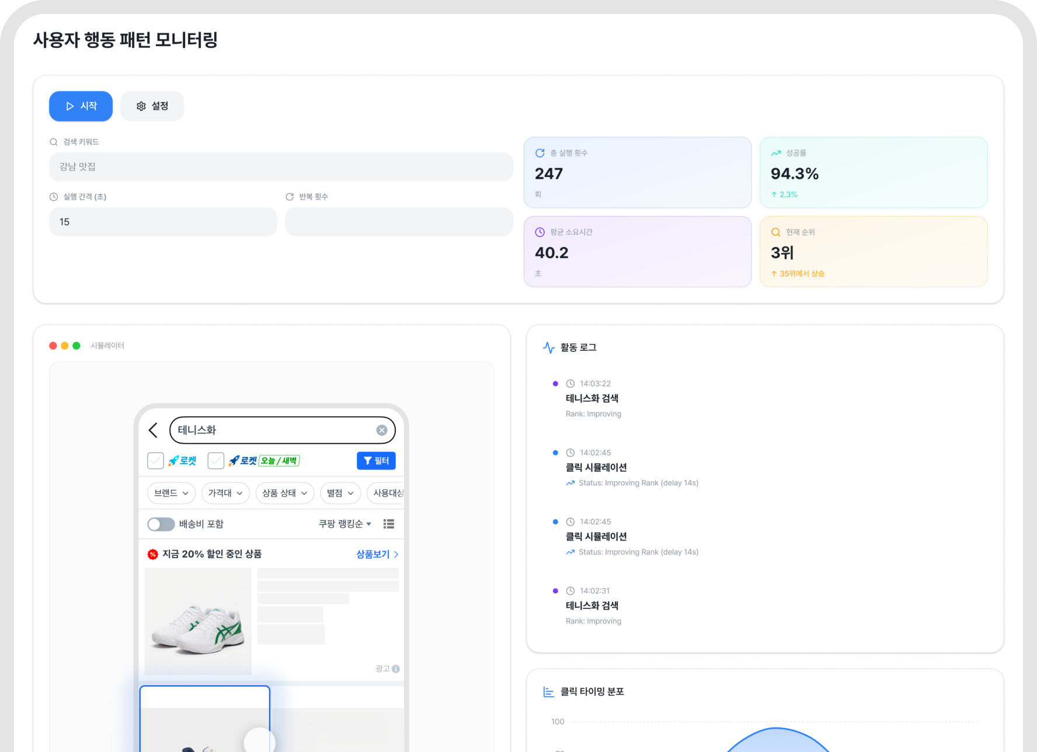Open the 설정 settings button
The width and height of the screenshot is (1037, 752).
pos(152,106)
